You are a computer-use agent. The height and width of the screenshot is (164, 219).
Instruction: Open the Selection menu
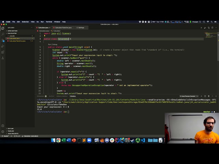25,22
